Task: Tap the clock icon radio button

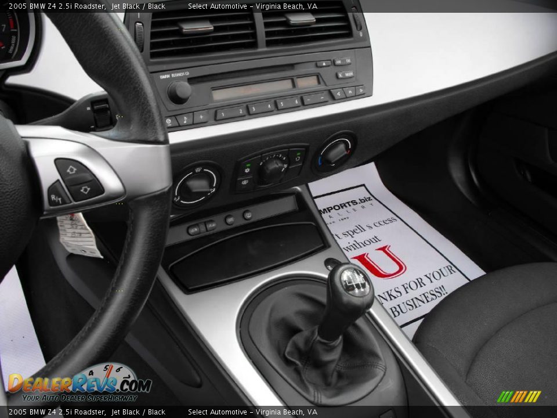Action: point(170,122)
